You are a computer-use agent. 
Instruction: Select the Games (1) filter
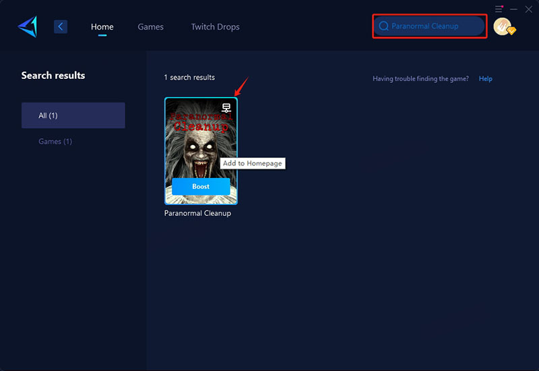[55, 142]
